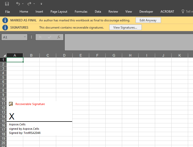Expand the Customize Quick Access Toolbar menu
The width and height of the screenshot is (193, 147).
[41, 4]
